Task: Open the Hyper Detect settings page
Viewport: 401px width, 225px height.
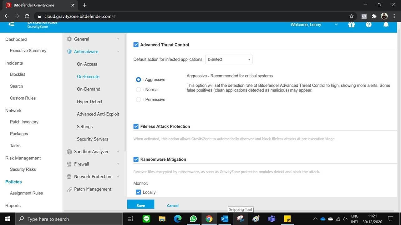Action: (89, 101)
